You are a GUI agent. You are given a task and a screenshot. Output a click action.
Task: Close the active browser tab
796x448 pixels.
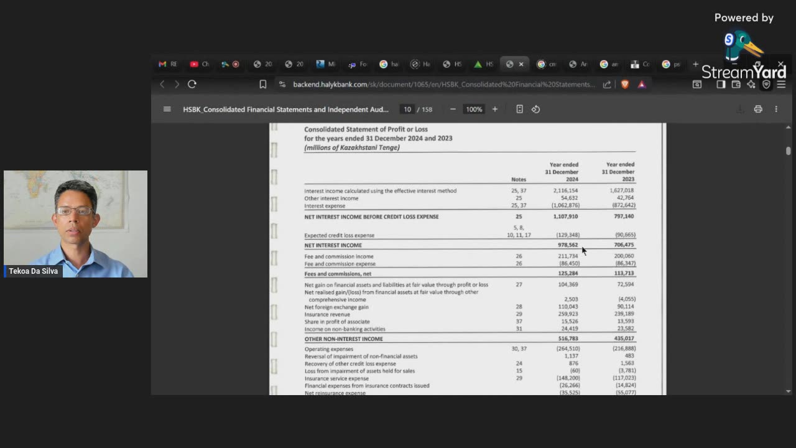(x=521, y=64)
